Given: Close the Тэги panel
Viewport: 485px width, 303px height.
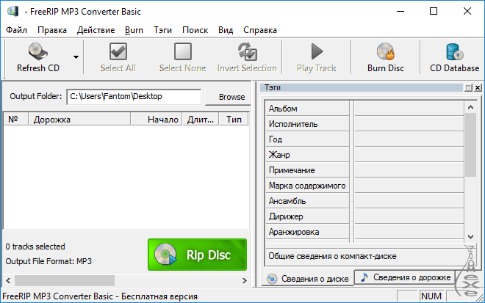Looking at the screenshot, I should click(478, 88).
